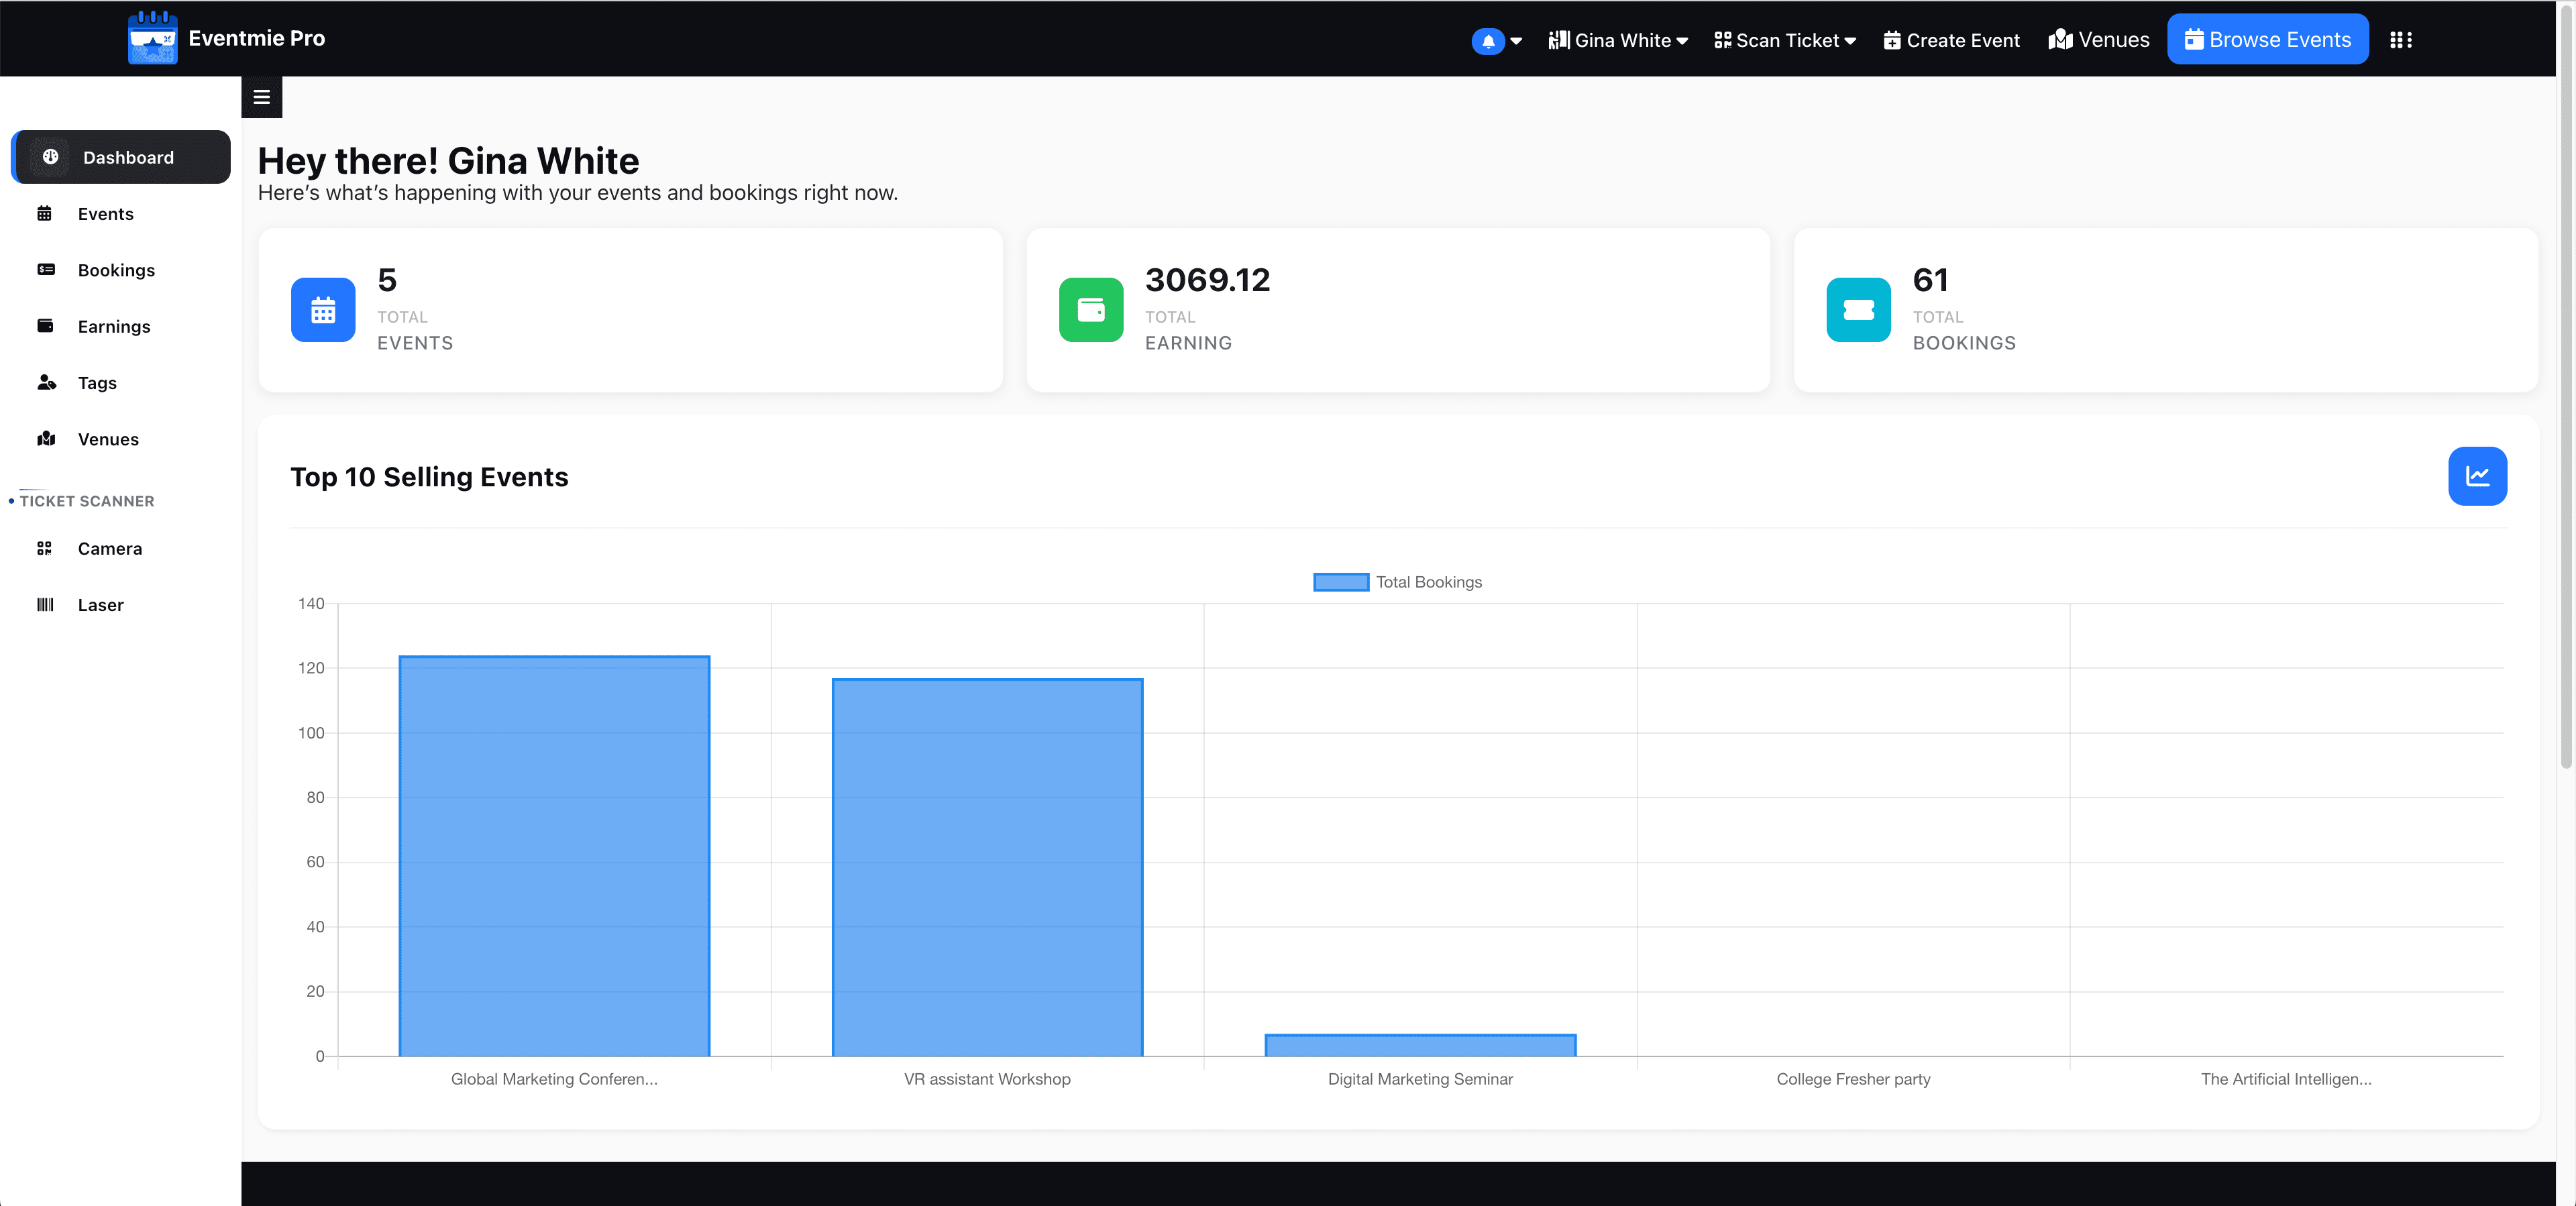Viewport: 2576px width, 1206px height.
Task: Open the Scan Ticket dropdown
Action: coord(1785,40)
